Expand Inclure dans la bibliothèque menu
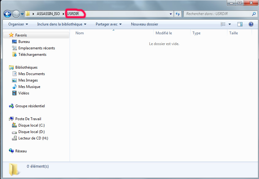This screenshot has width=259, height=179. click(62, 24)
